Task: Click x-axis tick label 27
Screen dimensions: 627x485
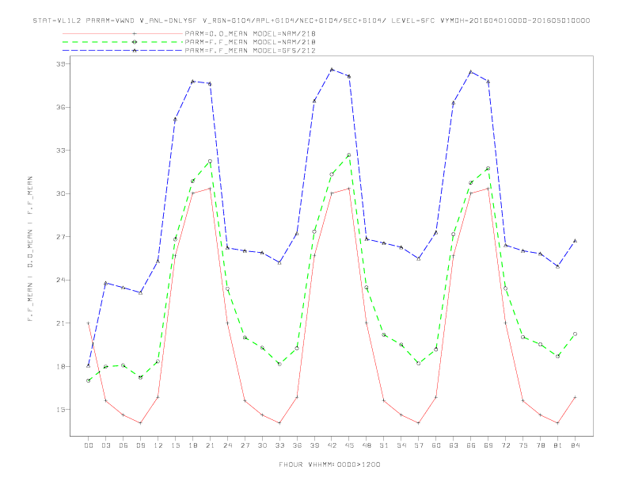Action: pyautogui.click(x=245, y=445)
